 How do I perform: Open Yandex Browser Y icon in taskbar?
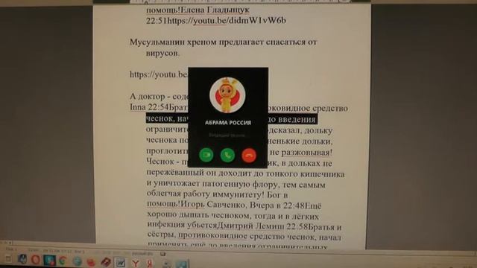click(136, 263)
